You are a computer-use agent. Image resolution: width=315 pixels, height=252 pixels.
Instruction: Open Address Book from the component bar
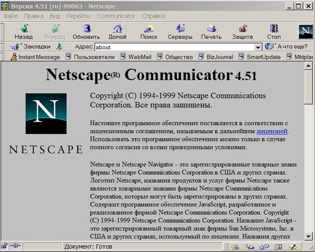pyautogui.click(x=278, y=247)
